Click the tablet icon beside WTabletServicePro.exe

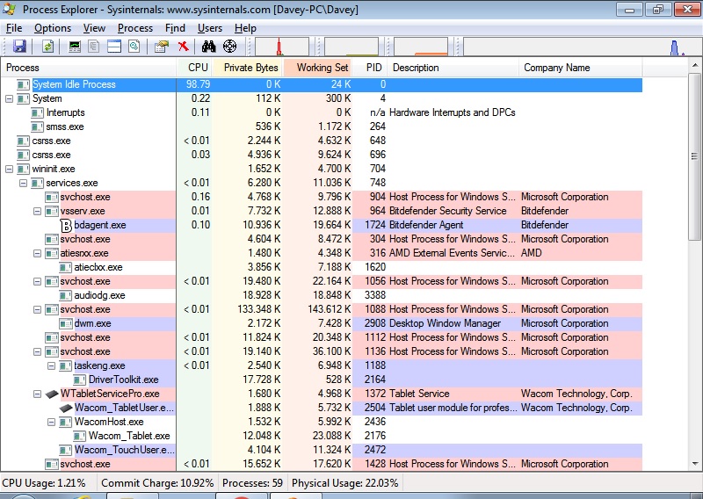click(52, 394)
